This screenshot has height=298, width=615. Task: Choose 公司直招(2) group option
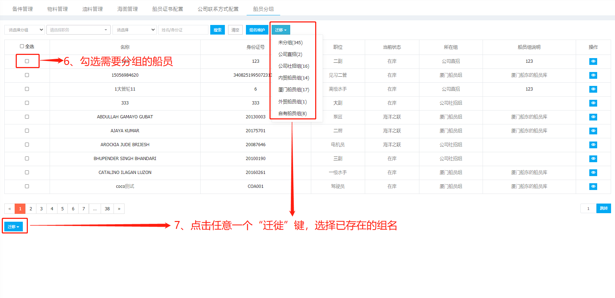pos(290,54)
